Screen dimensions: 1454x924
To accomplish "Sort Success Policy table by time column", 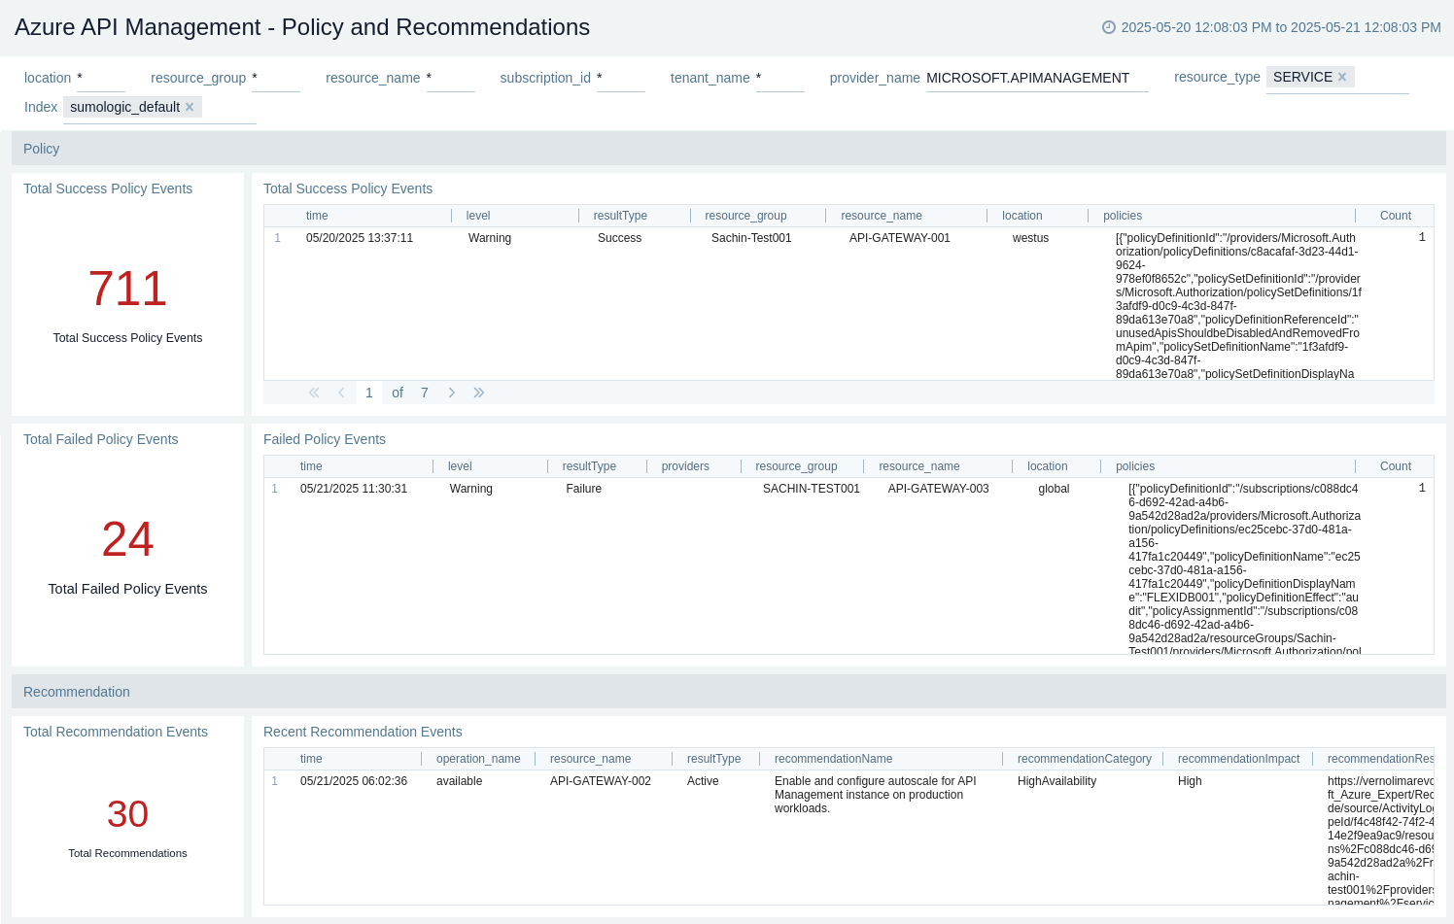I will [317, 216].
